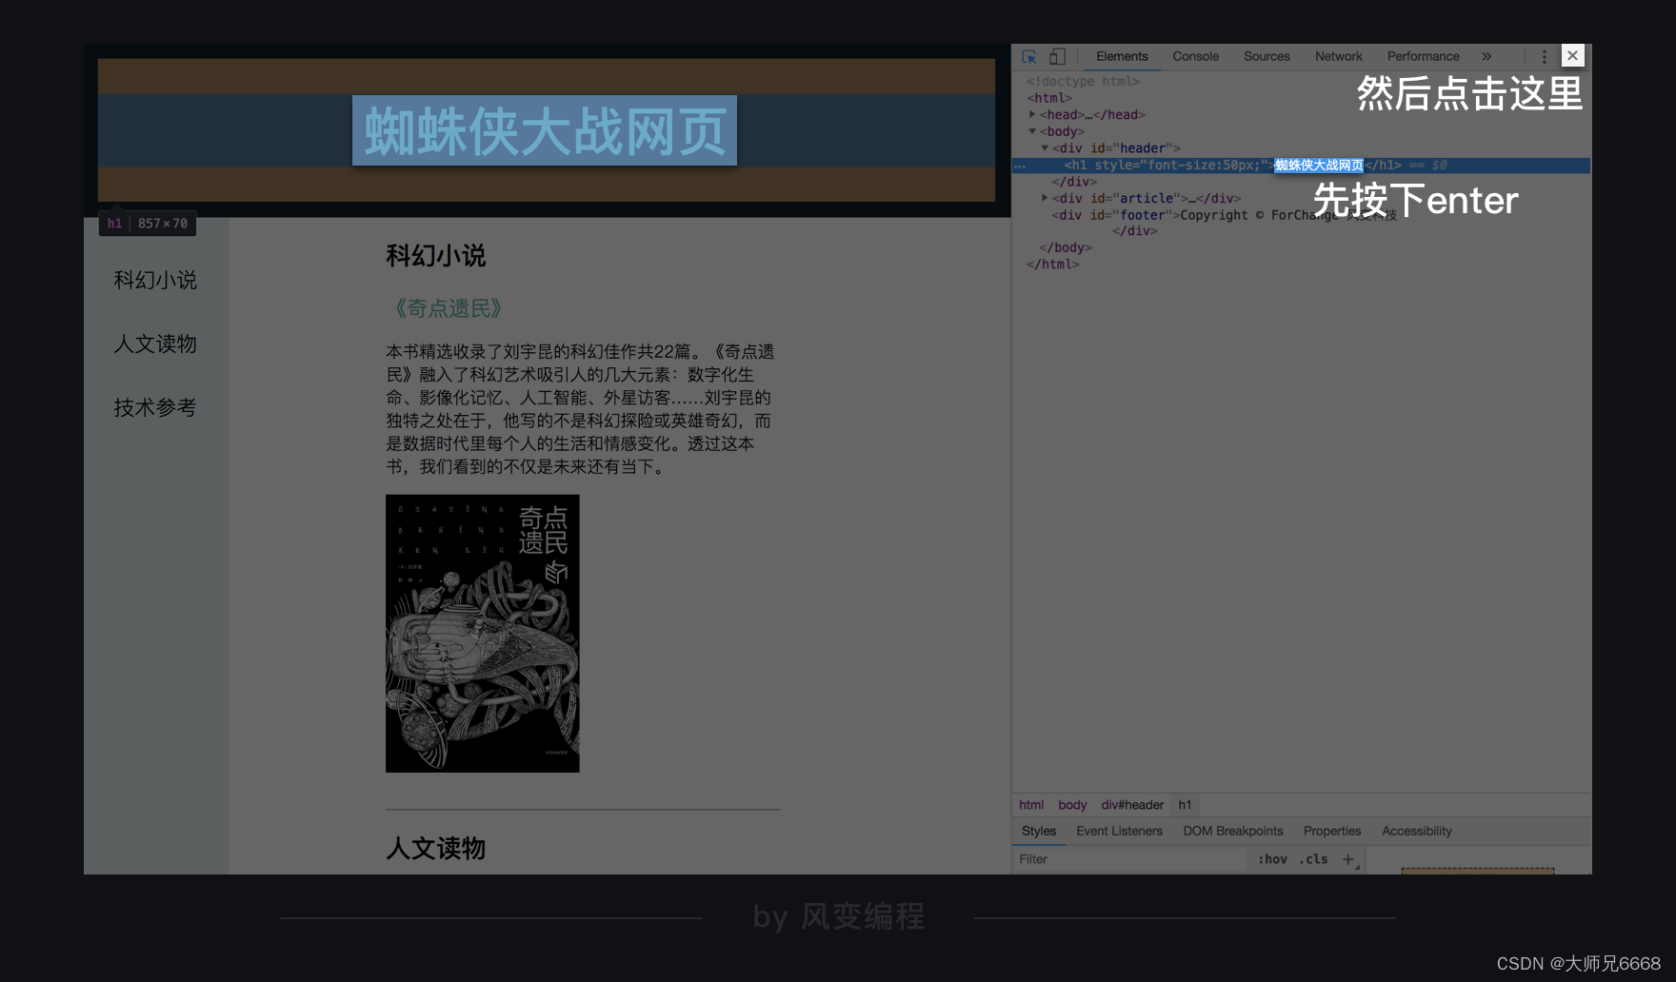Expand the div id article node
Screen dimensions: 1676x982
[x=1045, y=198]
